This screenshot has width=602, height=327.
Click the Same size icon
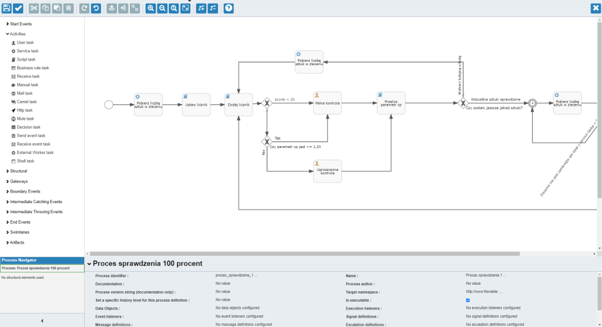coord(135,8)
